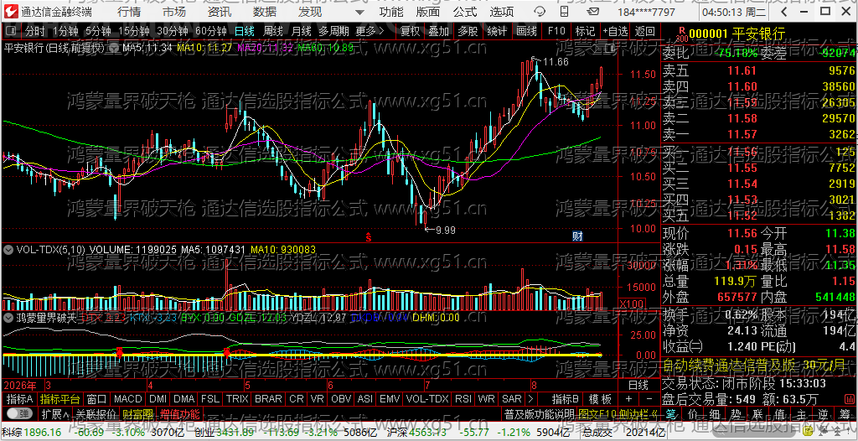Click the first red signal marker in indicator panel
The width and height of the screenshot is (858, 441).
[119, 351]
